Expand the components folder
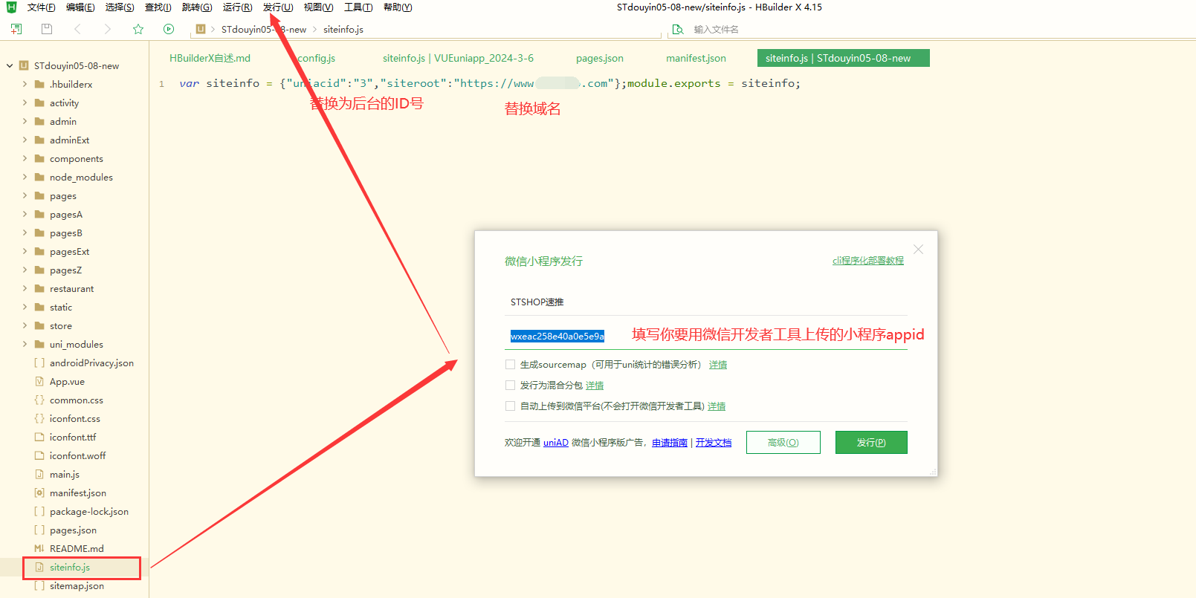 click(25, 158)
